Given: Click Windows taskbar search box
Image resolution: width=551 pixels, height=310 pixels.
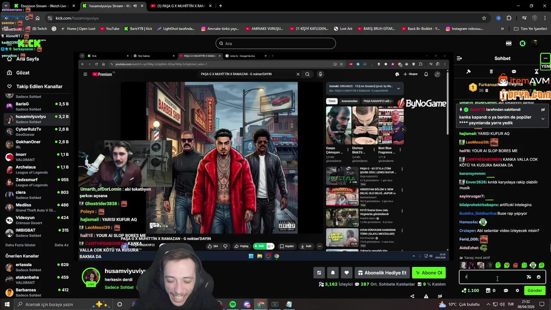Looking at the screenshot, I should tap(62, 304).
